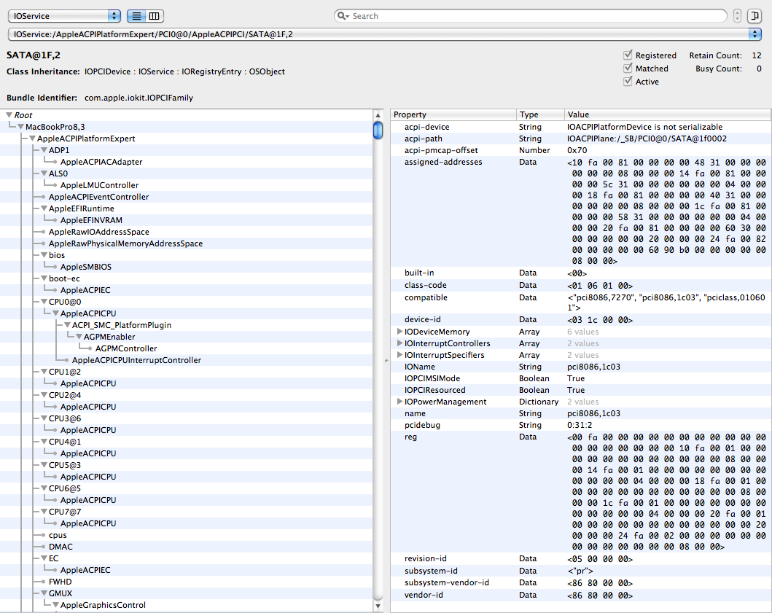Collapse the ACPI_SMC_PlatformPlugin node
Image resolution: width=772 pixels, height=613 pixels.
tap(68, 325)
